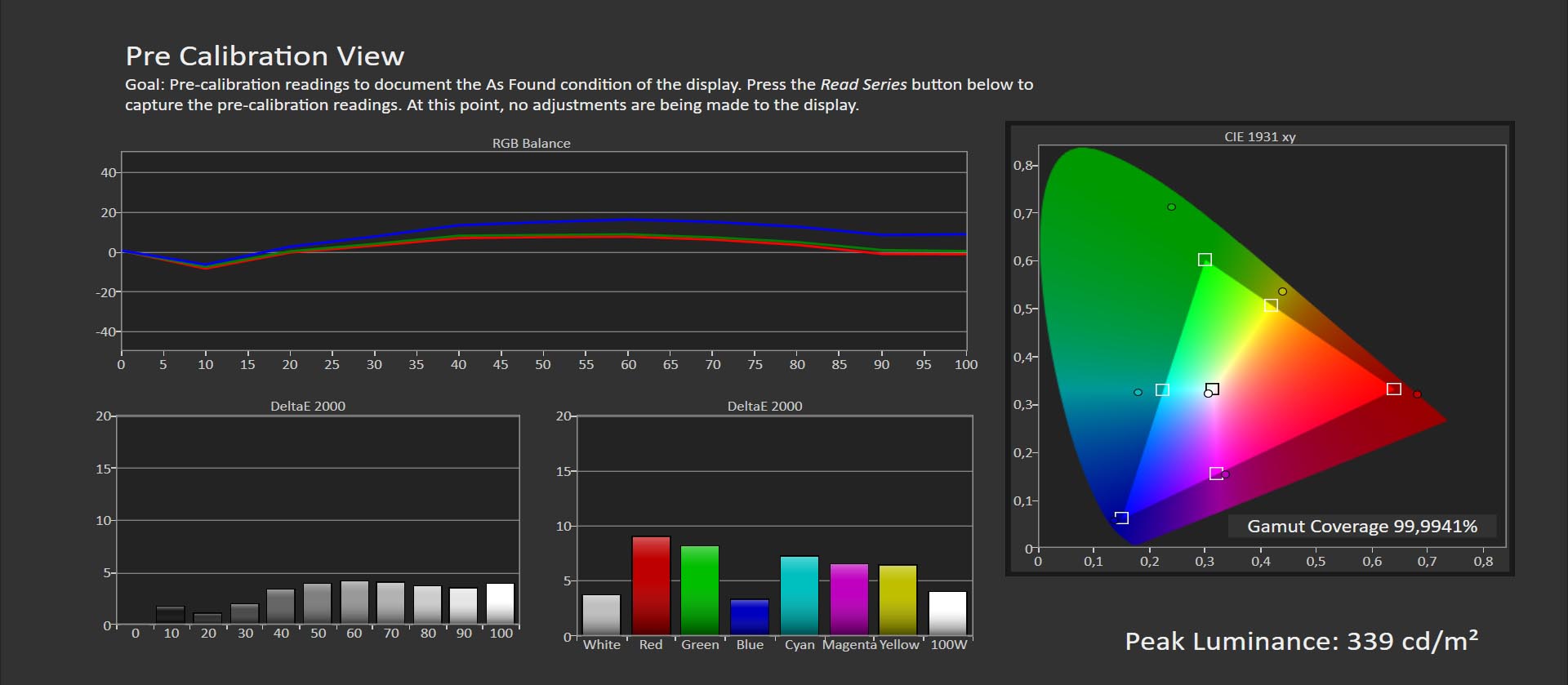1568x685 pixels.
Task: Select the grayscale DeltaE bar at 60
Action: (x=354, y=603)
